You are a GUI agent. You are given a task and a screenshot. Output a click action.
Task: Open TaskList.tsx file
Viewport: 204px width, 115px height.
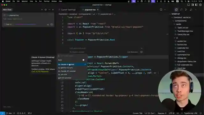[x=183, y=28]
